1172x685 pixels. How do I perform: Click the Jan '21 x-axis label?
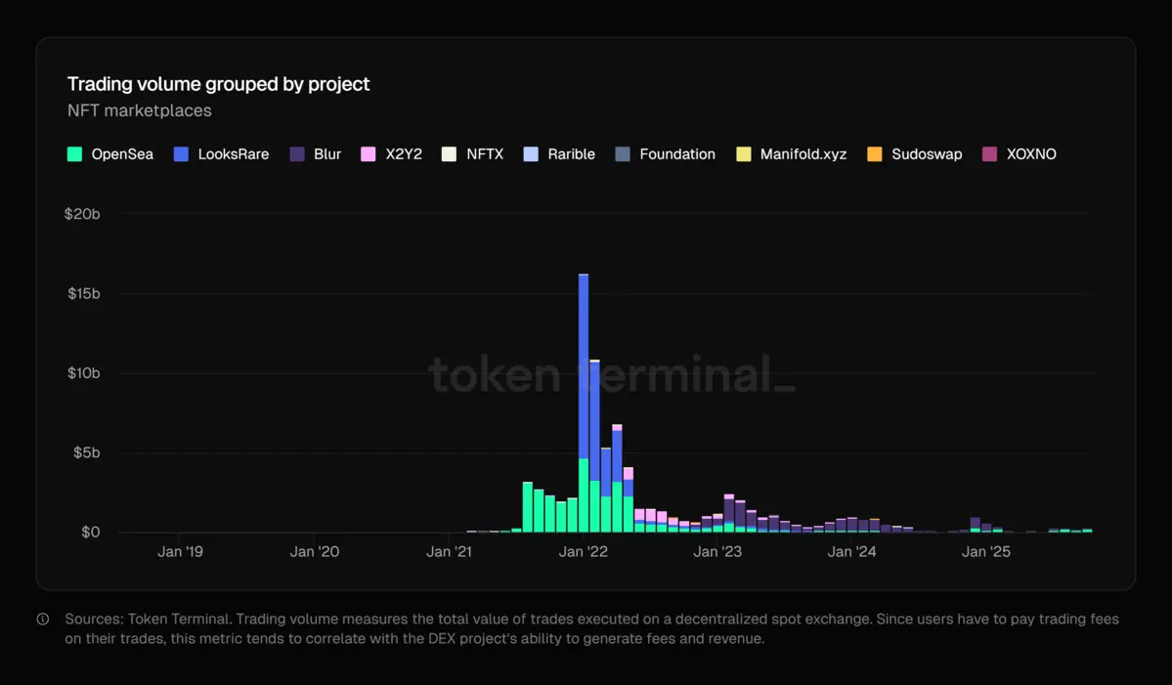click(450, 552)
